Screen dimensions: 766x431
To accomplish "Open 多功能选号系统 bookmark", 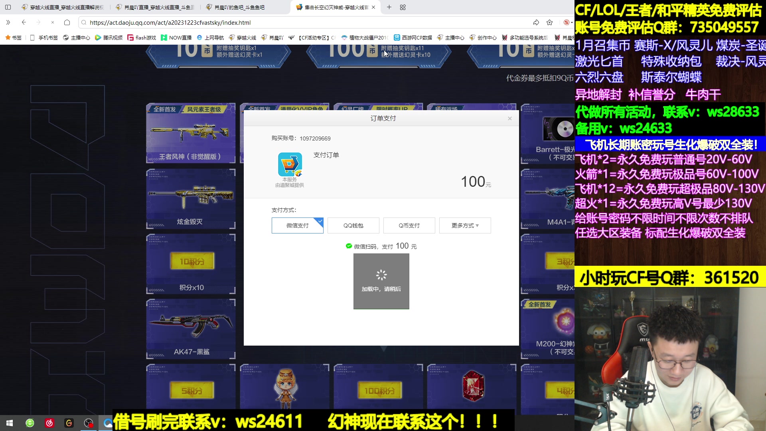I will pyautogui.click(x=525, y=38).
